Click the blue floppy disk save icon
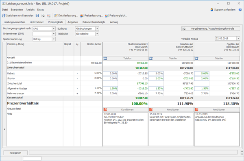This screenshot has height=161, width=244. point(37,15)
